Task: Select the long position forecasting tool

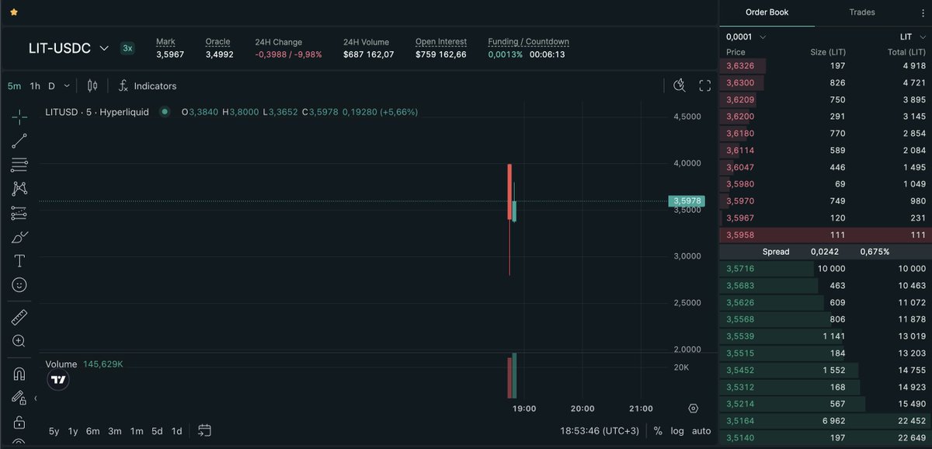Action: pyautogui.click(x=19, y=213)
